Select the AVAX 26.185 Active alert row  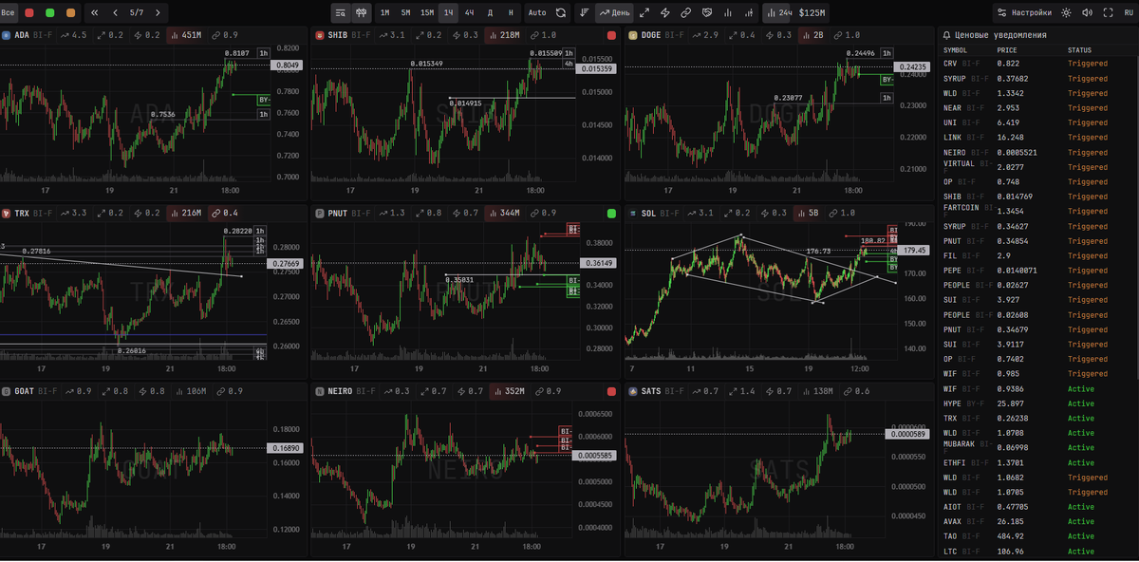[1038, 521]
